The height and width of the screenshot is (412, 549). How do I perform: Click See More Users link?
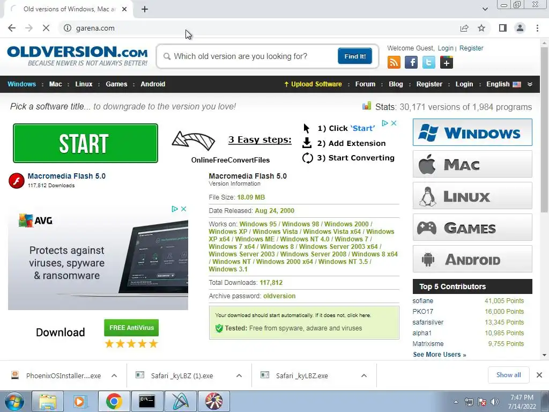point(440,355)
